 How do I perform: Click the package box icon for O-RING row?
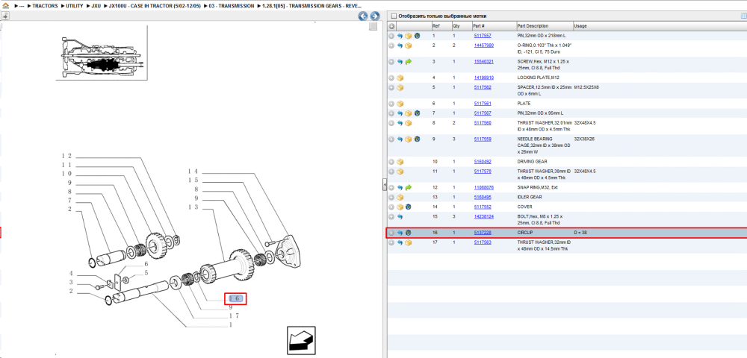click(409, 45)
